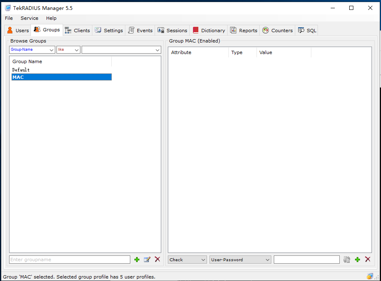The height and width of the screenshot is (281, 381).
Task: Click the Group Name column header
Action: 61,61
